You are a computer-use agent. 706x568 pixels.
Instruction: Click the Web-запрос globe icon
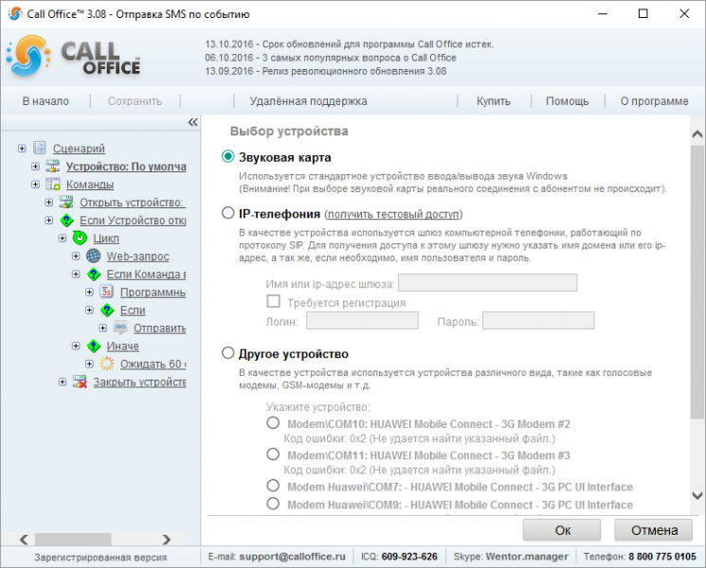tap(93, 256)
